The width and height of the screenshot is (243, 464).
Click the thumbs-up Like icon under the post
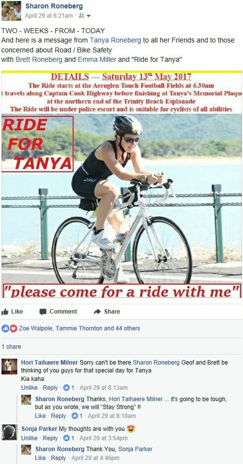tap(5, 312)
